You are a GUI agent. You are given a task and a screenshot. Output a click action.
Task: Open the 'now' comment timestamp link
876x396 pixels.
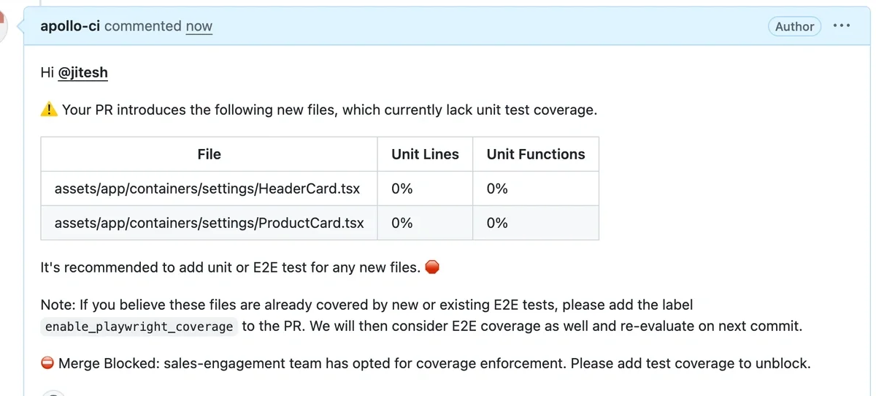[199, 26]
